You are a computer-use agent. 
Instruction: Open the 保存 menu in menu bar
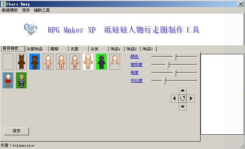(x=26, y=10)
